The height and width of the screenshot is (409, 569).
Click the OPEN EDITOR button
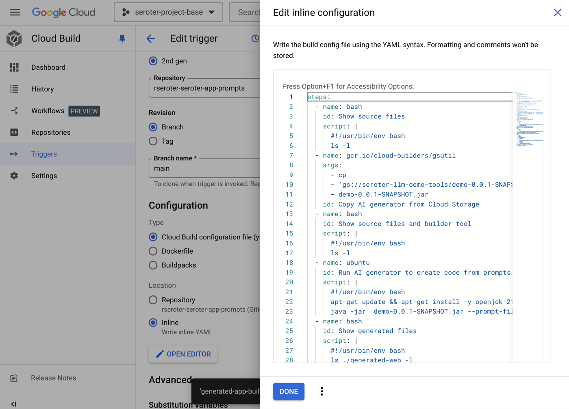point(183,354)
